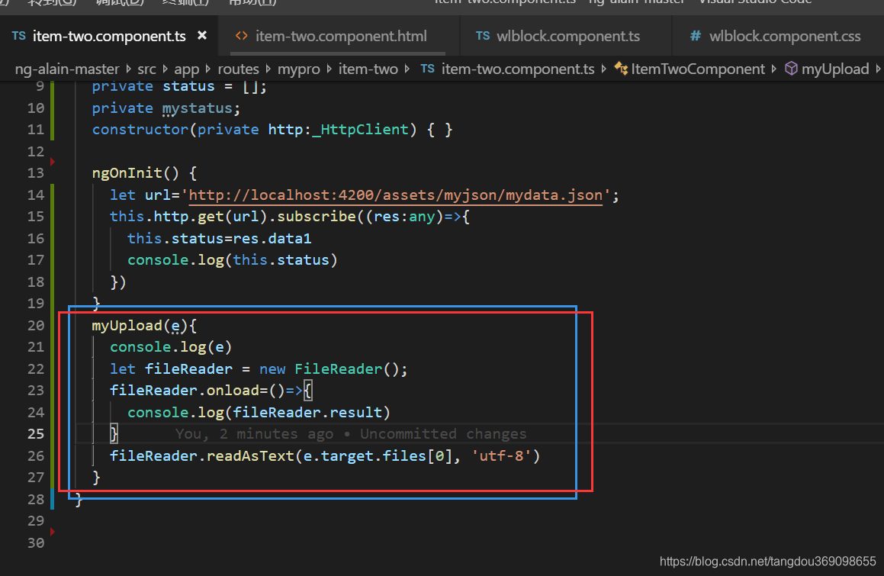Click the class symbol icon beside ItemTwoComponent
884x576 pixels.
(622, 69)
